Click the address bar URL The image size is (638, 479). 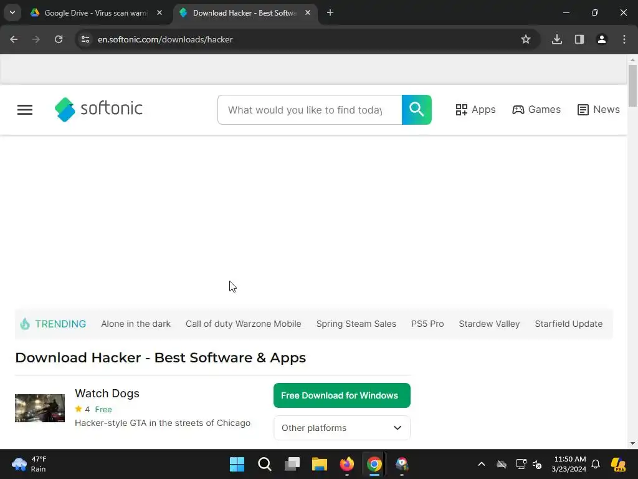[165, 39]
